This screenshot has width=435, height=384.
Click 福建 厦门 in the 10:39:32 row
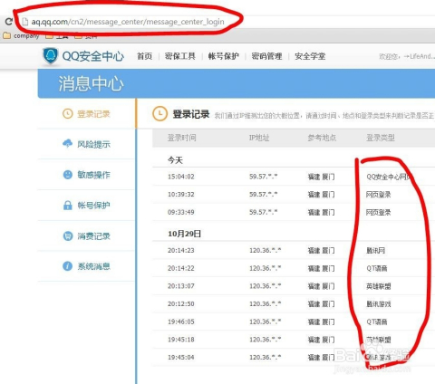click(321, 195)
